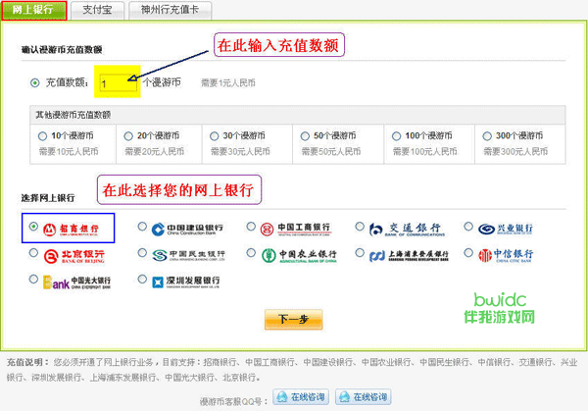Click the 充值说明 label
Image resolution: width=588 pixels, height=411 pixels.
tap(28, 363)
